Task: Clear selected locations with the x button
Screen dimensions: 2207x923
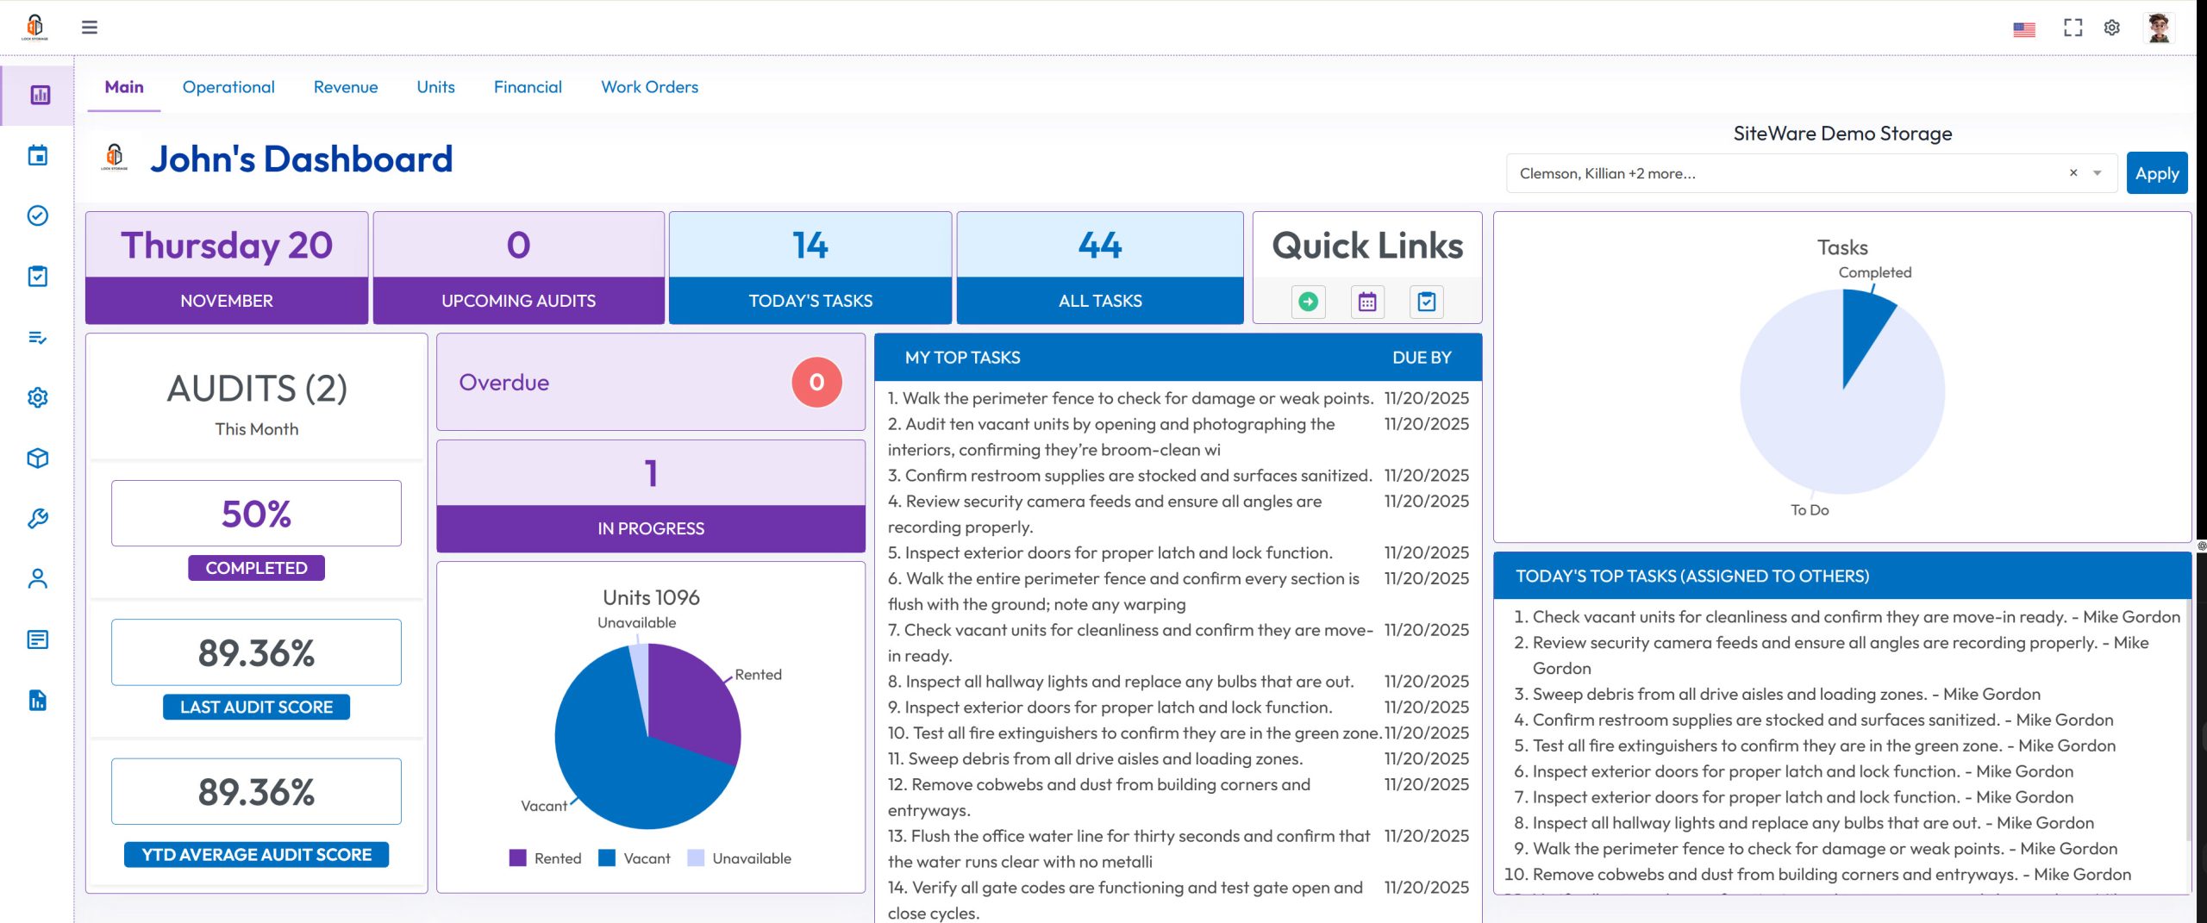Action: tap(2073, 173)
